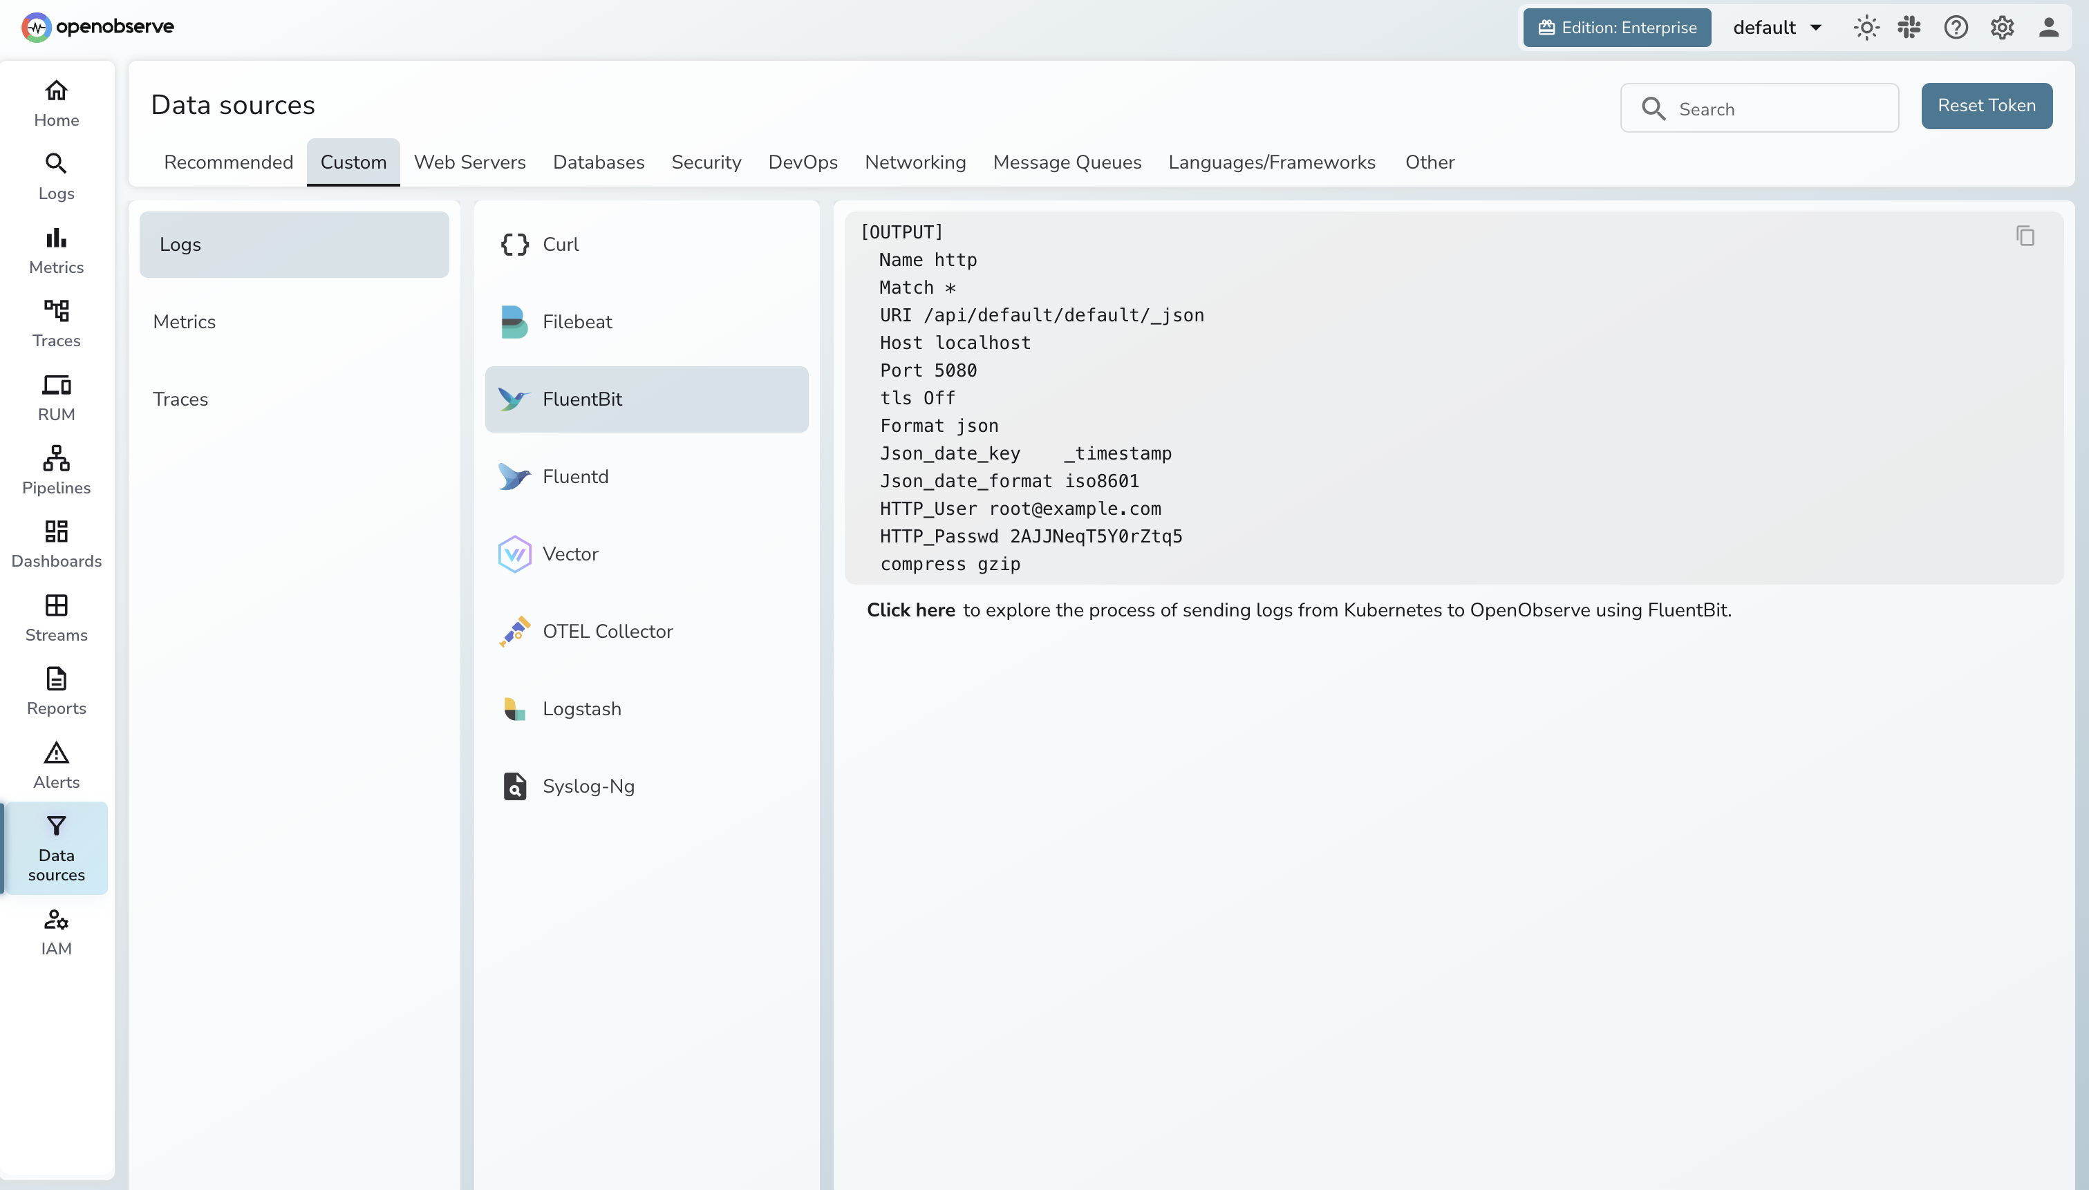
Task: Toggle light/dark theme with the sun icon
Action: point(1865,27)
